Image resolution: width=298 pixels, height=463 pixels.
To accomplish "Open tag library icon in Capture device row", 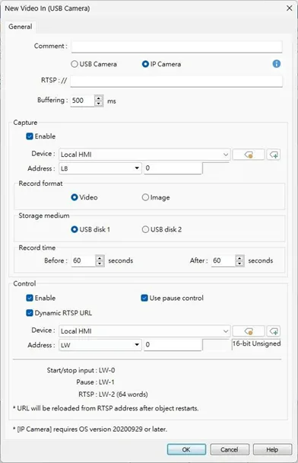I will tap(249, 155).
